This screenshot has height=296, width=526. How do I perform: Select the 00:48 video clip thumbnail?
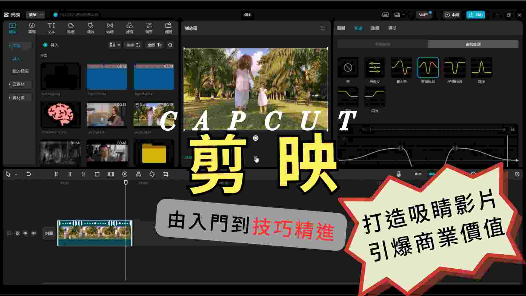(x=107, y=152)
